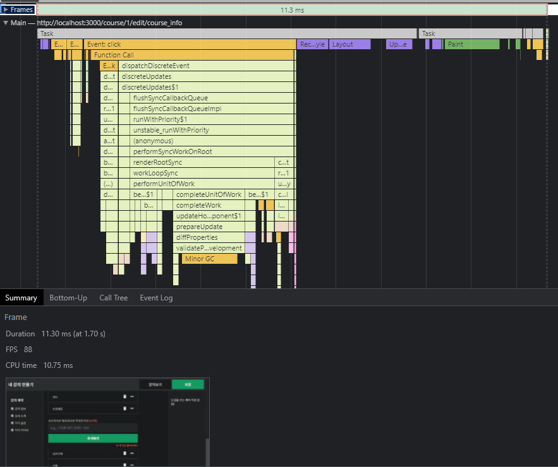The height and width of the screenshot is (467, 558).
Task: Open the Summary tab
Action: tap(21, 298)
